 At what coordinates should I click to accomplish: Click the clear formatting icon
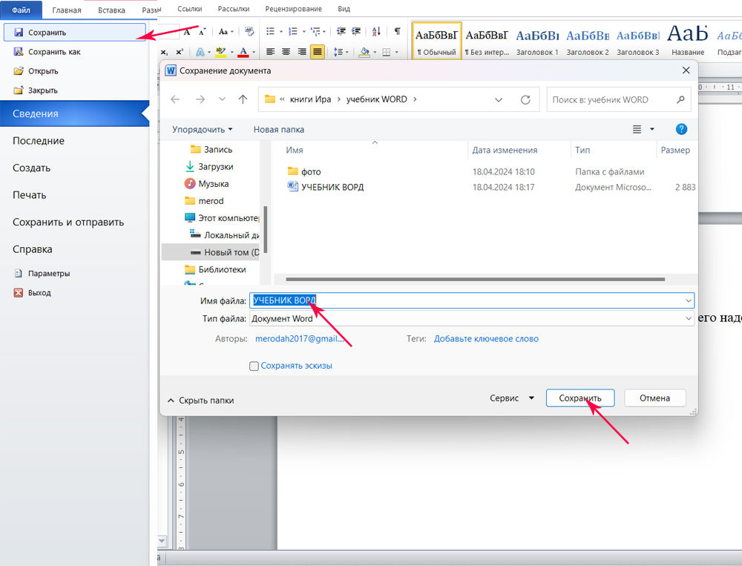(x=249, y=31)
